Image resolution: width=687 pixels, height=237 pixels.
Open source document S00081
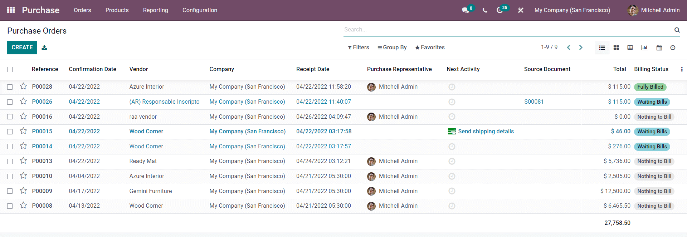(534, 102)
